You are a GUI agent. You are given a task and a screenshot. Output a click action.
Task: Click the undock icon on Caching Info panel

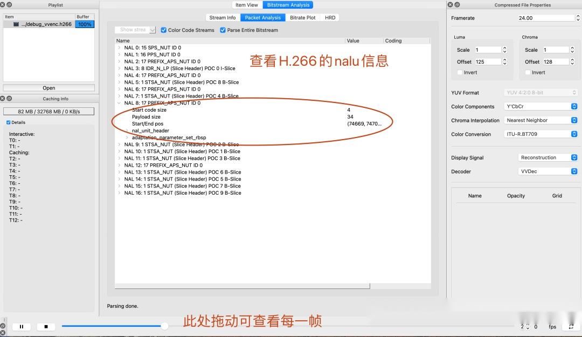tap(9, 99)
